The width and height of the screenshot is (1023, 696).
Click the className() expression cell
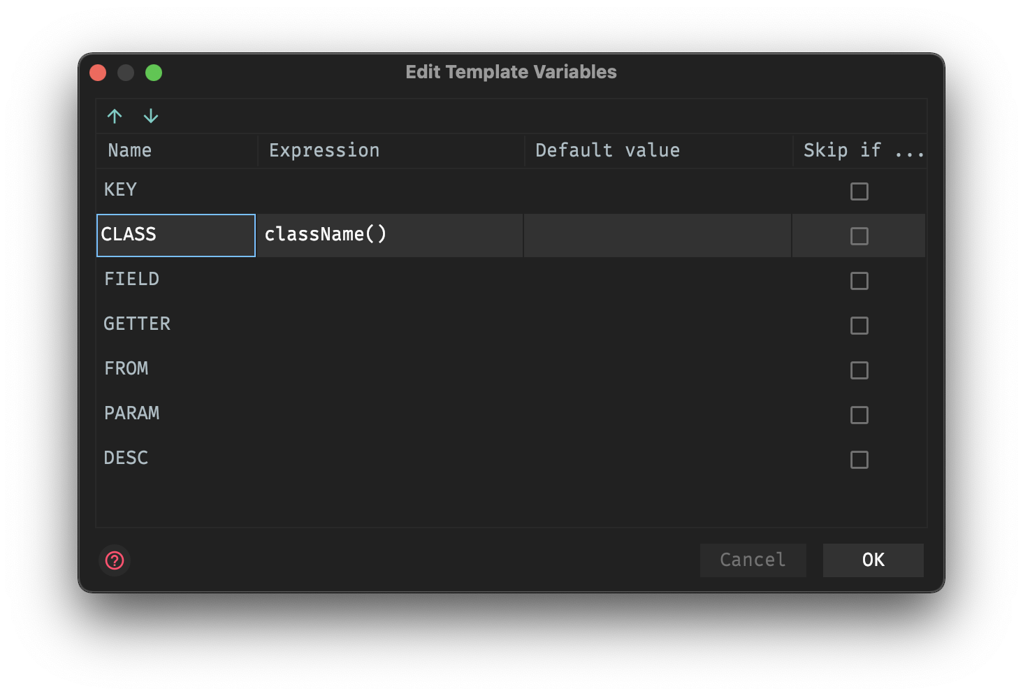(389, 235)
